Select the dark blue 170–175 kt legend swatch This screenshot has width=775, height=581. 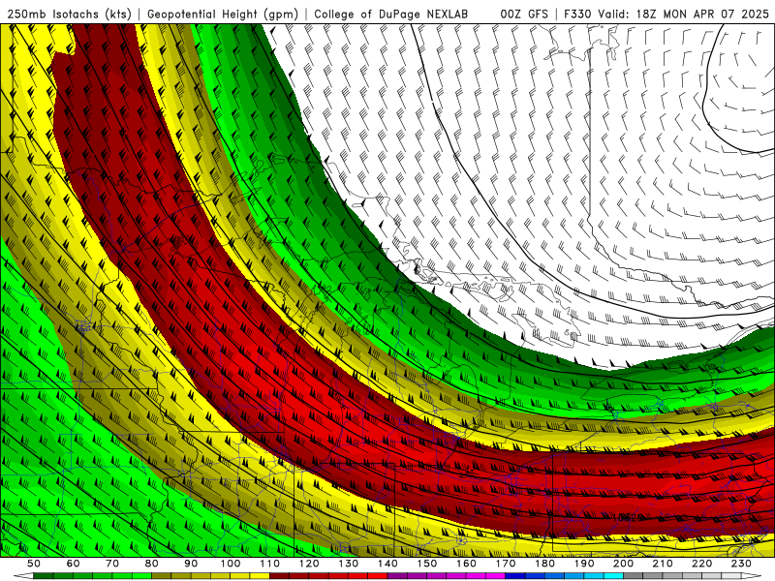[x=515, y=576]
